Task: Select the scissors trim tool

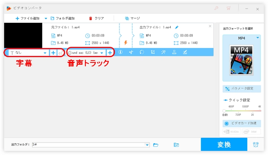Action: tap(131, 53)
